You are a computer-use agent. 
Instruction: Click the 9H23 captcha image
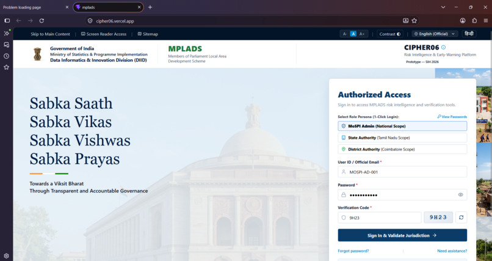pos(438,218)
